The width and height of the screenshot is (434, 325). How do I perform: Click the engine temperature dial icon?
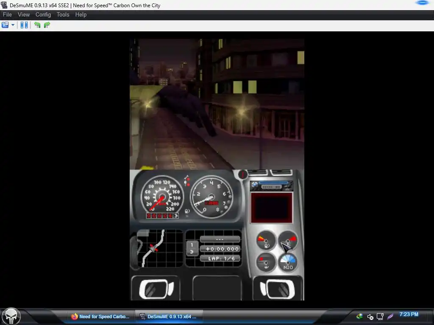(288, 240)
